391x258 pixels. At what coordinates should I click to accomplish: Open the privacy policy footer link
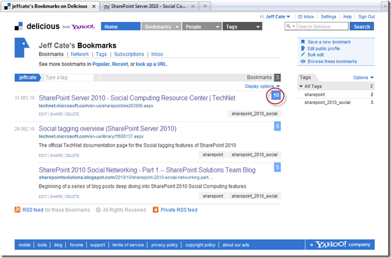coord(165,245)
